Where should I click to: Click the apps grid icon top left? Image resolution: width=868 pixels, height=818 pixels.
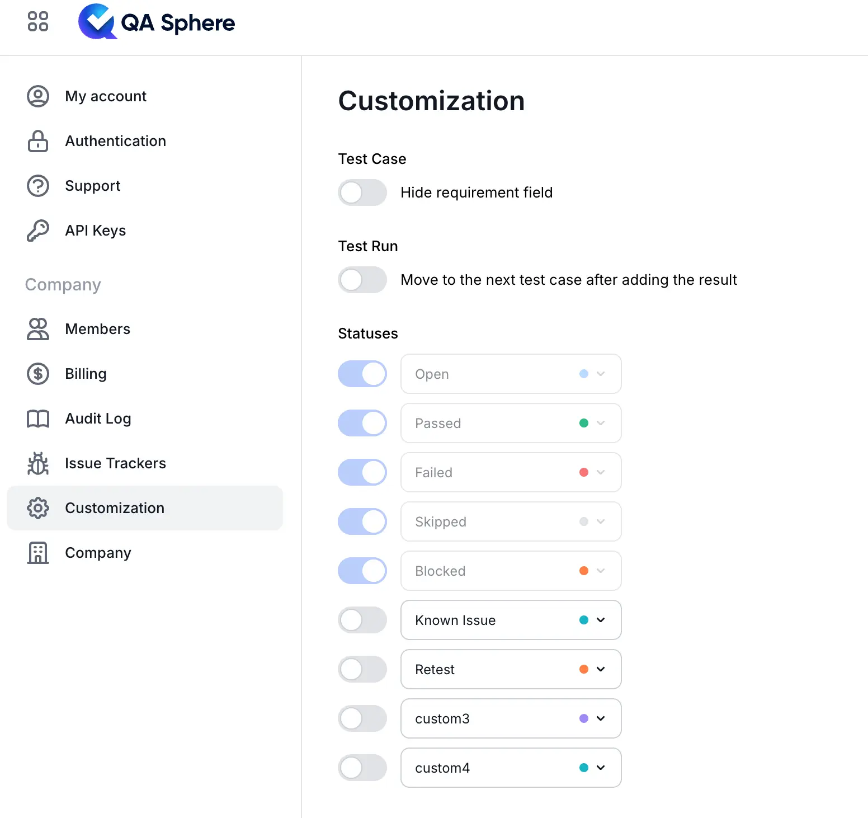tap(37, 22)
